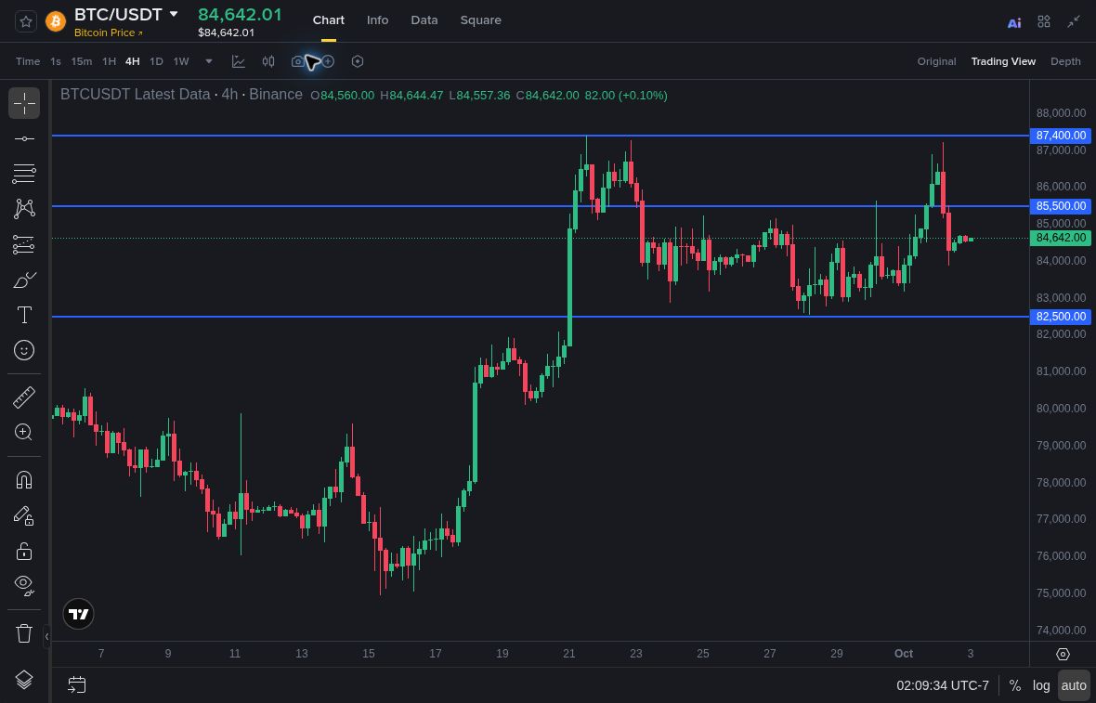Toggle stay in drawing mode

click(24, 515)
